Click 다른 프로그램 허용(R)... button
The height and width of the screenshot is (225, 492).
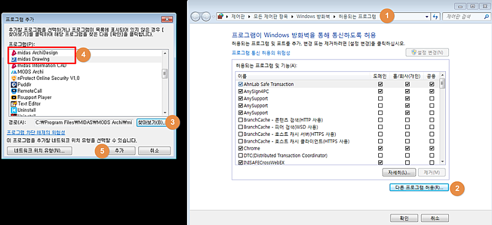pyautogui.click(x=419, y=187)
